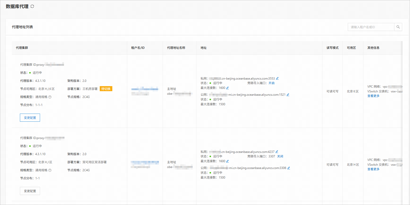410x205 pixels.
Task: Edit the private address ending in port 4237
Action: click(277, 152)
